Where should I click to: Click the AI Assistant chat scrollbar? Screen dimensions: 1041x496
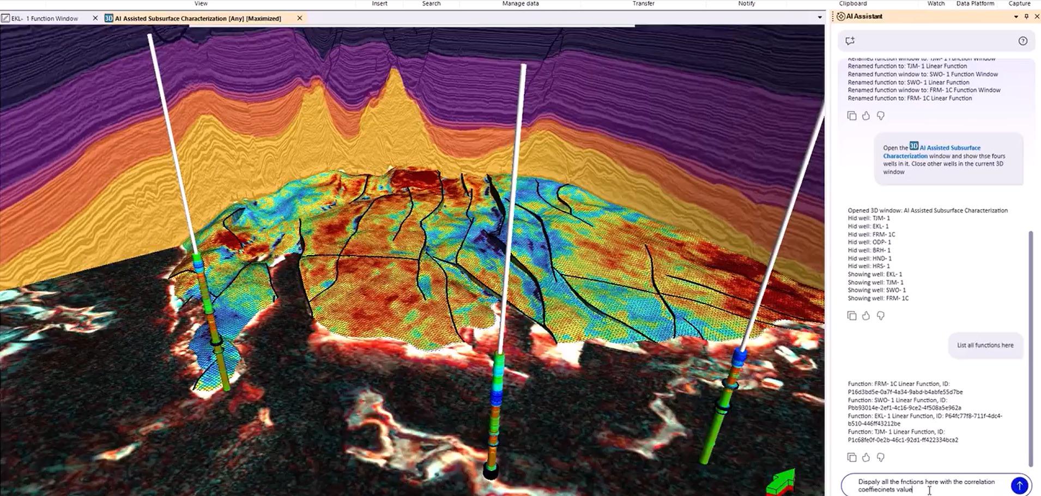1030,349
